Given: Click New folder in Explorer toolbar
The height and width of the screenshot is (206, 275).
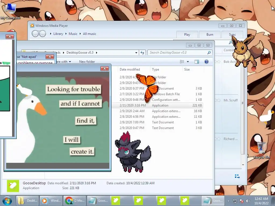Looking at the screenshot, I should click(87, 62).
